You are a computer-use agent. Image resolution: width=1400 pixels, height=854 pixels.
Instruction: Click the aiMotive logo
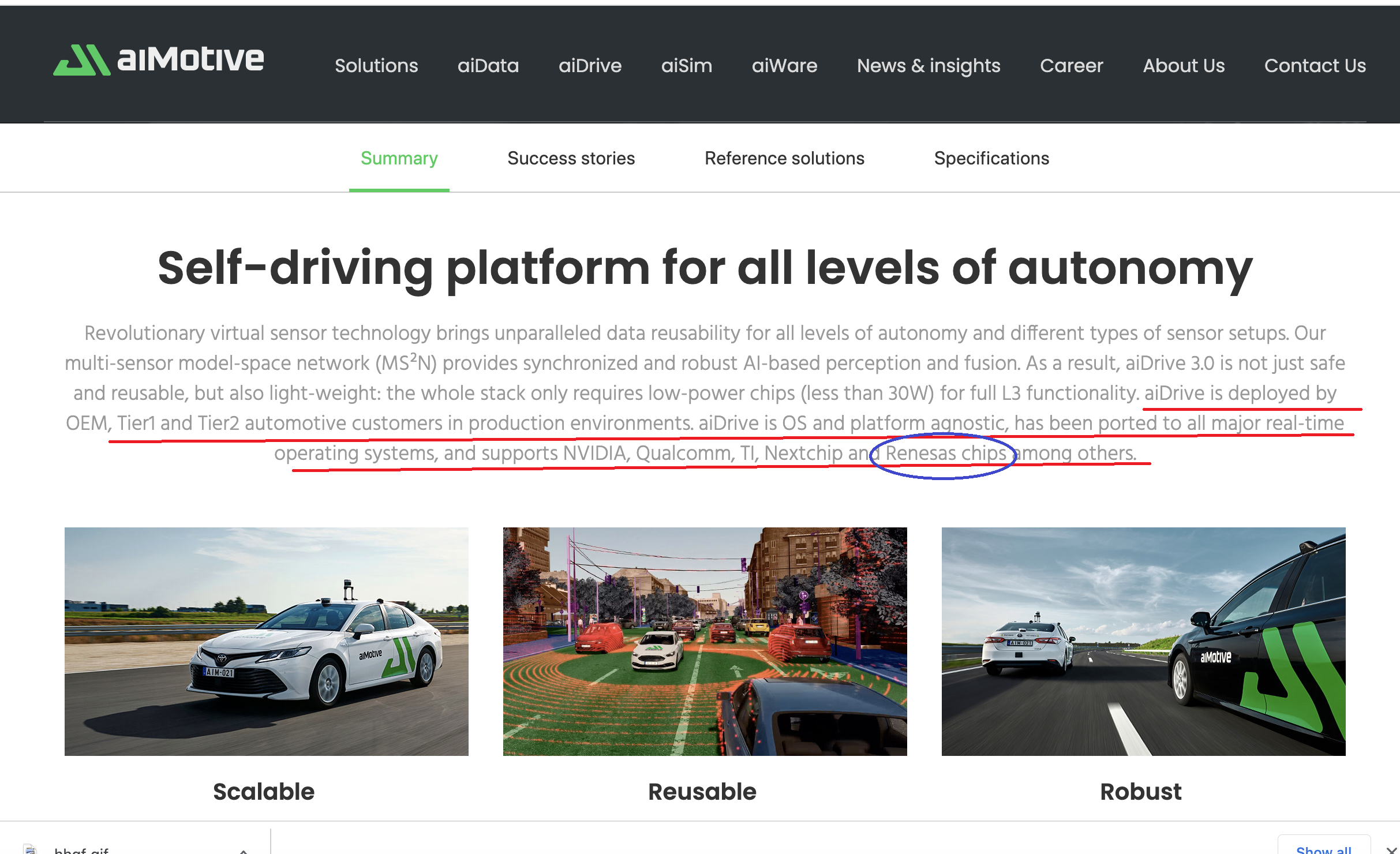click(x=159, y=60)
